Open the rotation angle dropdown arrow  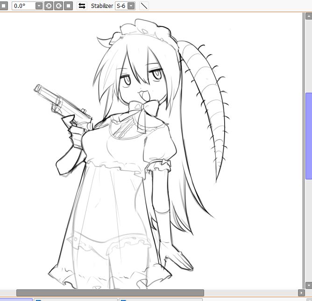pos(39,6)
